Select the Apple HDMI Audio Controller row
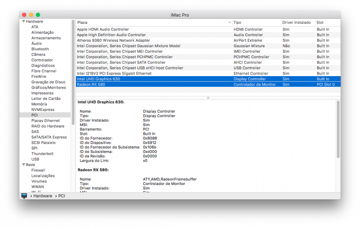The image size is (360, 227). (x=208, y=29)
